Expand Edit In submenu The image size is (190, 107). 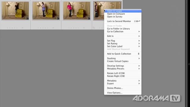(123, 36)
